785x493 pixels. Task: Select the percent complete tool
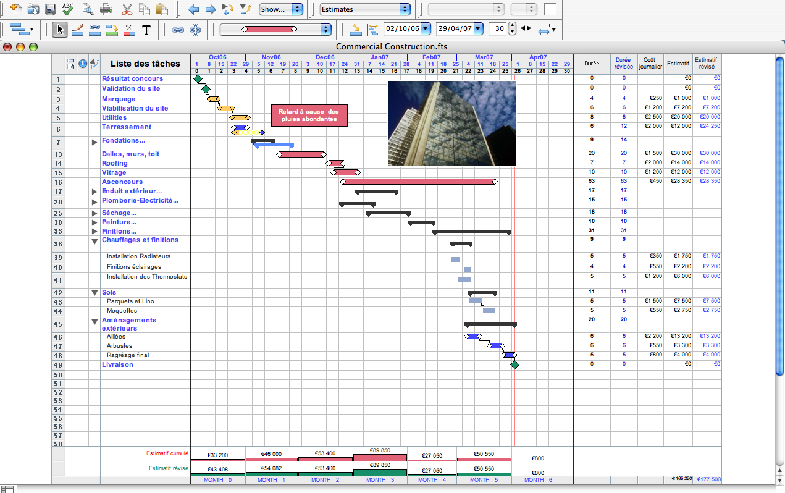pyautogui.click(x=129, y=29)
